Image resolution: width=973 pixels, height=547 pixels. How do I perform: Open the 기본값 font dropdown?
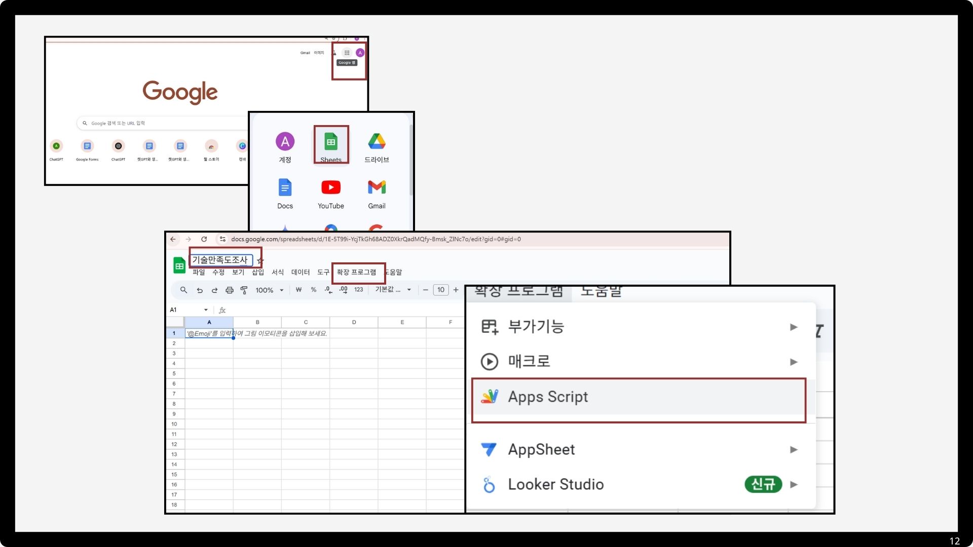coord(393,290)
